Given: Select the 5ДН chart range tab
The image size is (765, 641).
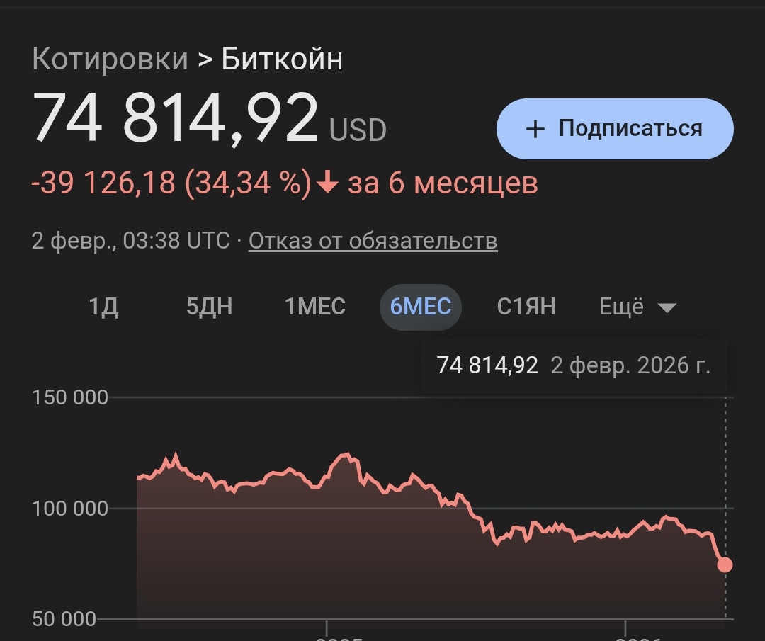Looking at the screenshot, I should coord(209,307).
